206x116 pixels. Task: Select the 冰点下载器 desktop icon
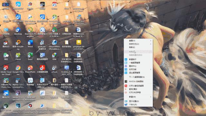click(x=54, y=32)
